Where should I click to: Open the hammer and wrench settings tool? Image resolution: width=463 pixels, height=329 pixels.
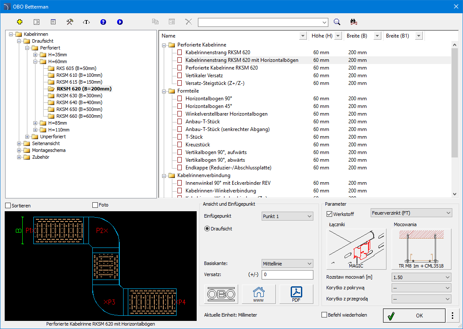click(70, 22)
